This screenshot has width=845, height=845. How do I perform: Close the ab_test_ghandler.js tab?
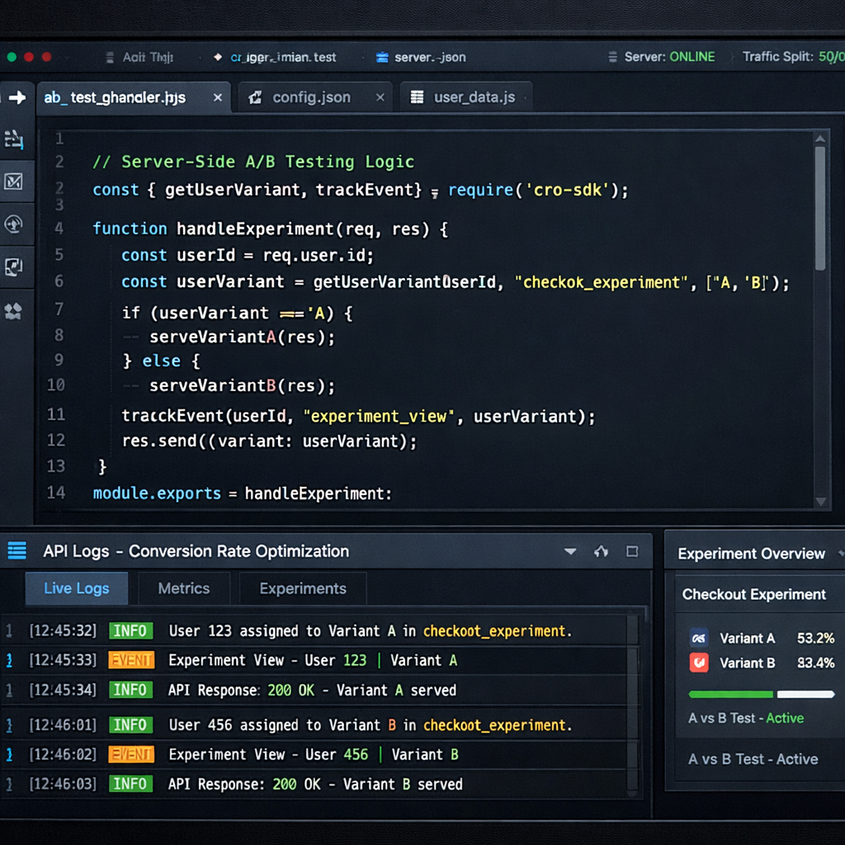click(x=218, y=97)
